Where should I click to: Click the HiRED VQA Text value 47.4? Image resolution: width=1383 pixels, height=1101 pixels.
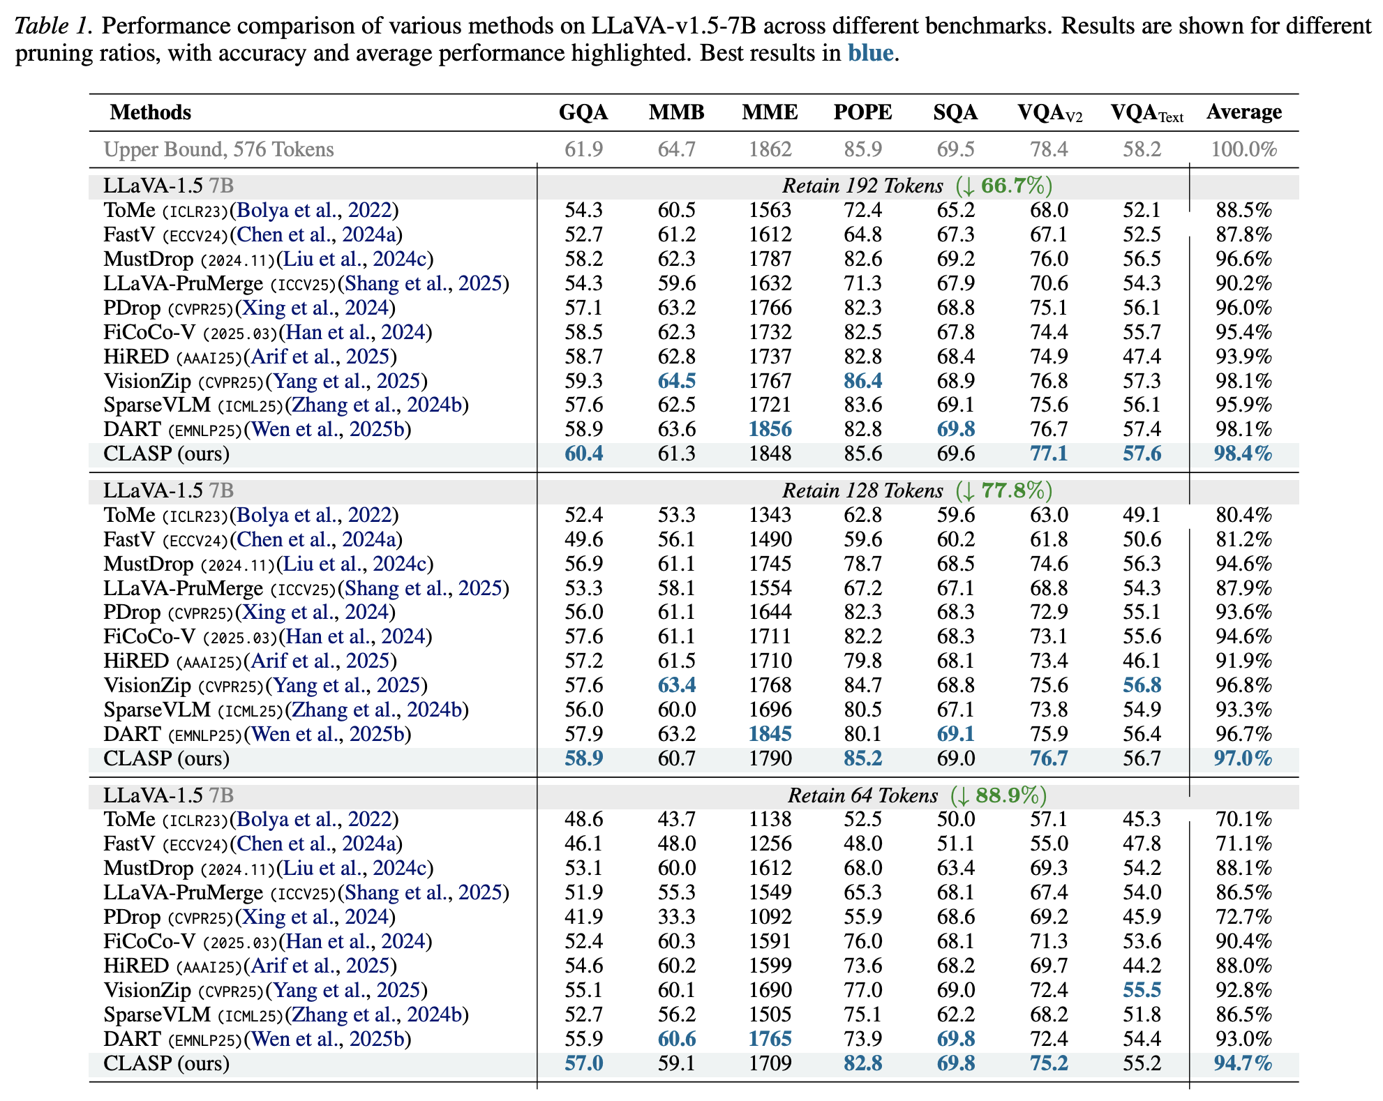1142,357
